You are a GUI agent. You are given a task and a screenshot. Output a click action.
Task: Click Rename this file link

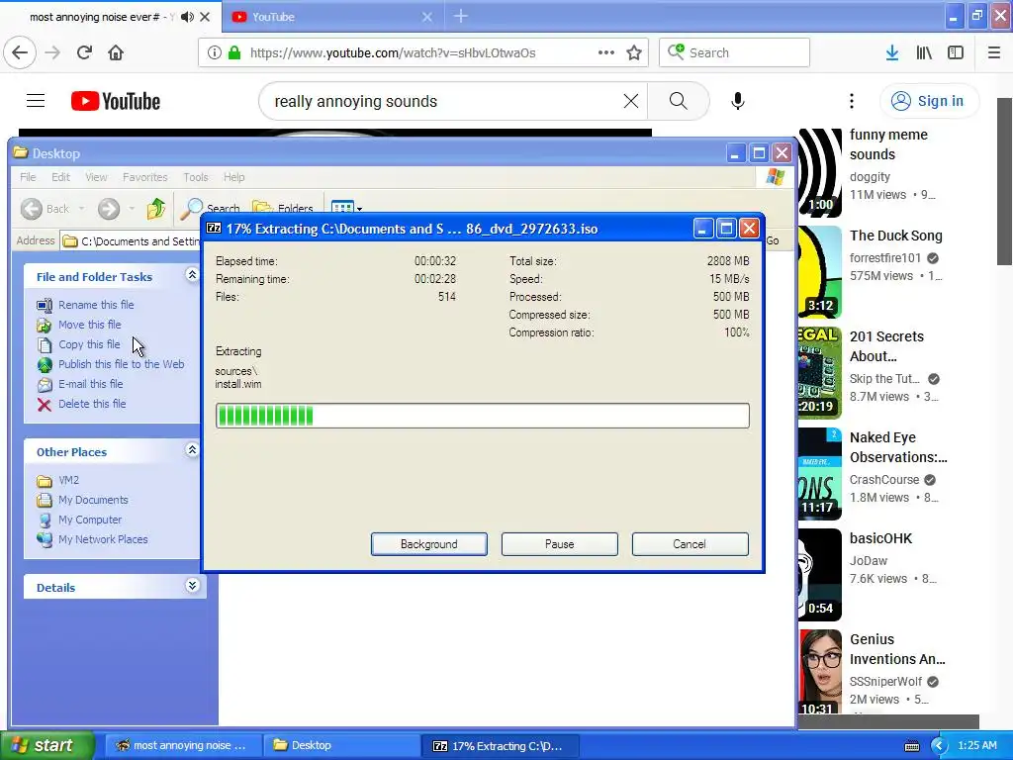tap(96, 305)
